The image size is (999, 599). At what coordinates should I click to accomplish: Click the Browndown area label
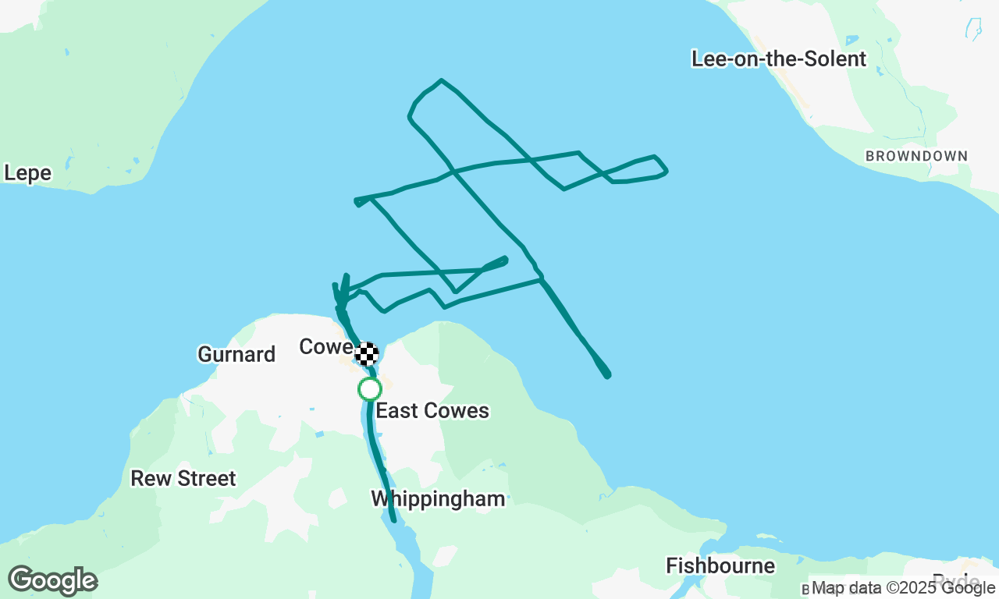pos(916,156)
